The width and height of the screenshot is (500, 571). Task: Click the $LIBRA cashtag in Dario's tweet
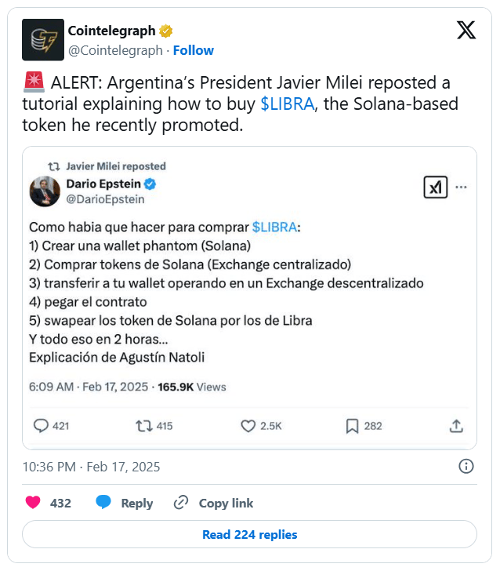pos(275,227)
